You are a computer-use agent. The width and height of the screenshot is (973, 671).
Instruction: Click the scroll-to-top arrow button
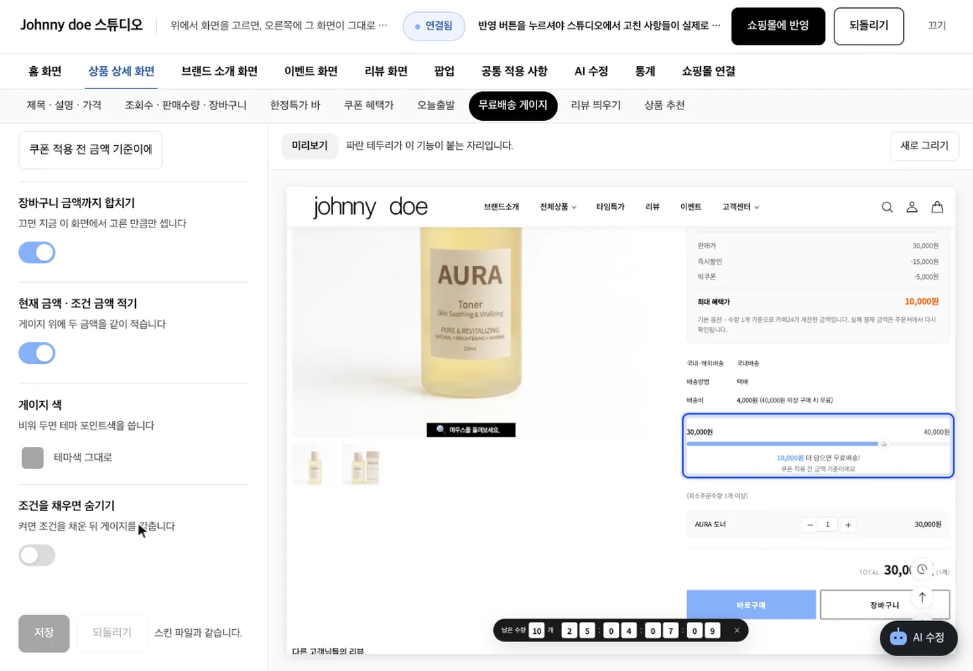(x=922, y=597)
